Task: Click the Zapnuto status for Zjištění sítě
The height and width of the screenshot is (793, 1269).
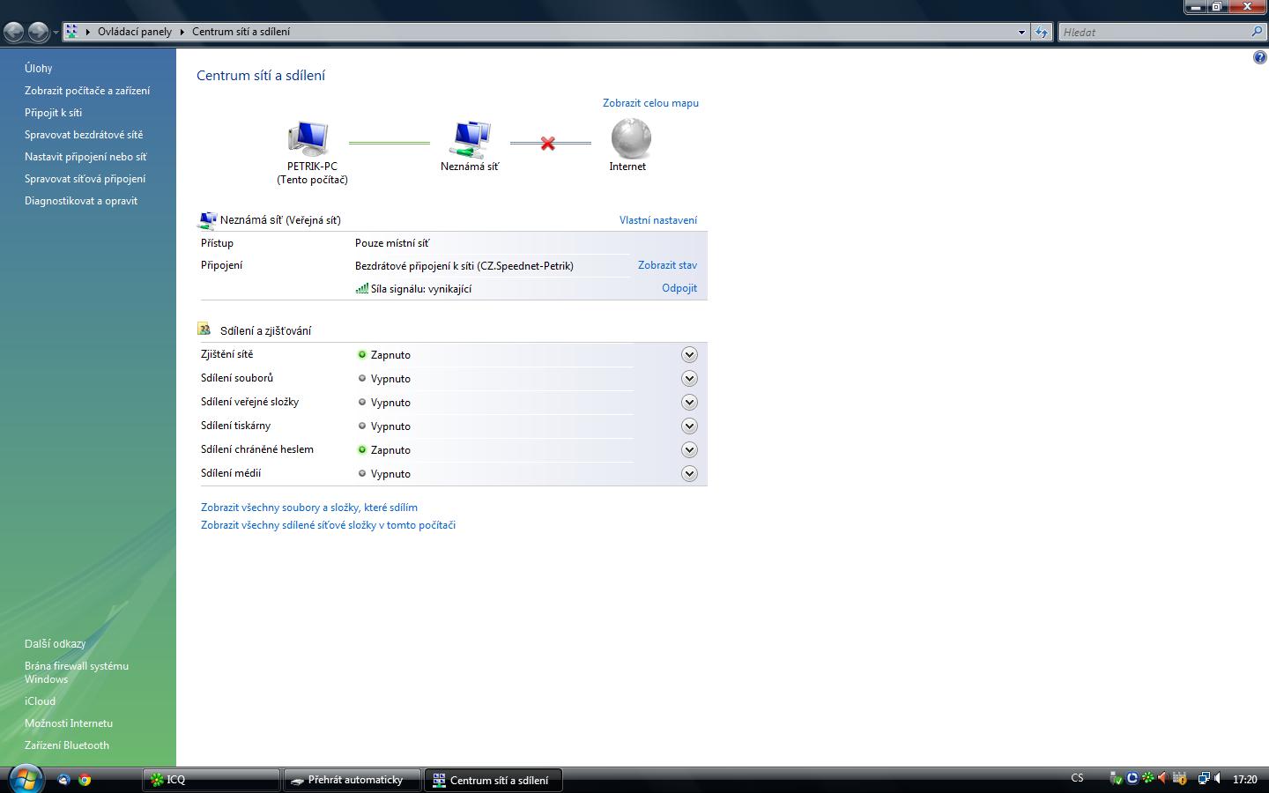Action: [390, 355]
